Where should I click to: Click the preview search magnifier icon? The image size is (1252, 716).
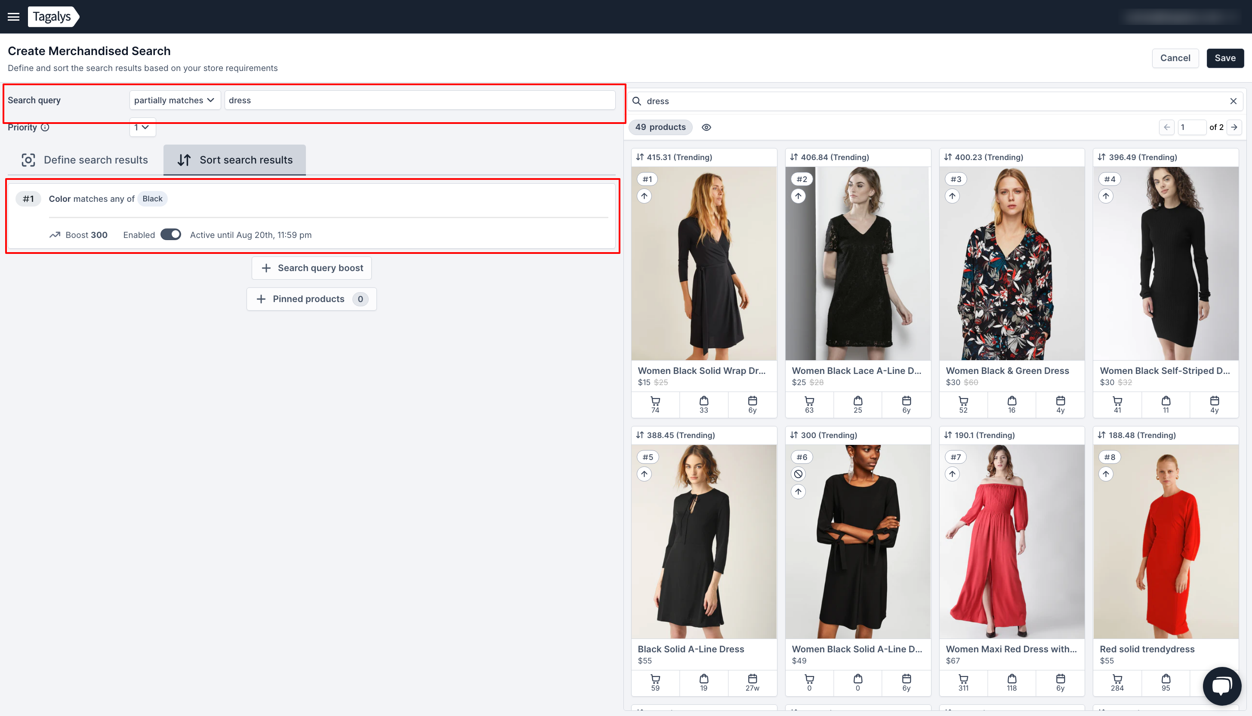coord(637,101)
